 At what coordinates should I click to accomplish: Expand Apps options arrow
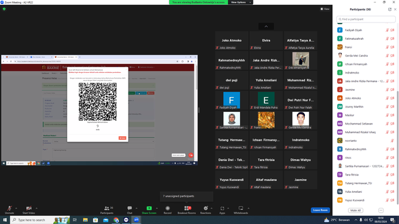(x=228, y=208)
